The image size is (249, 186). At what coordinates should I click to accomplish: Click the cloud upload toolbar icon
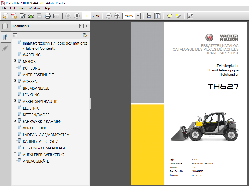coord(31,16)
